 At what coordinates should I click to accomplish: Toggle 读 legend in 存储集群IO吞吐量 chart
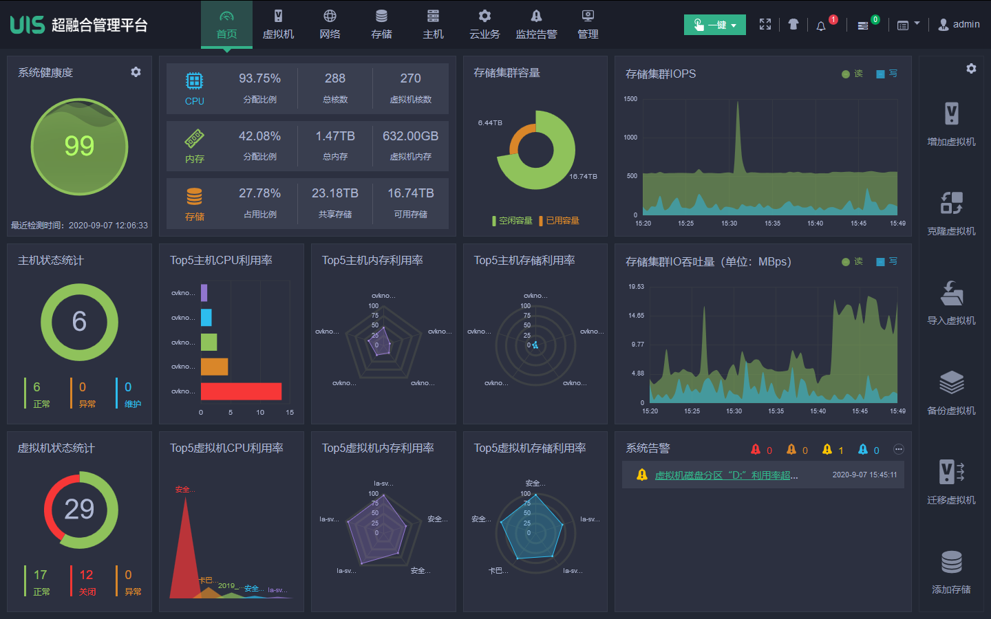852,261
